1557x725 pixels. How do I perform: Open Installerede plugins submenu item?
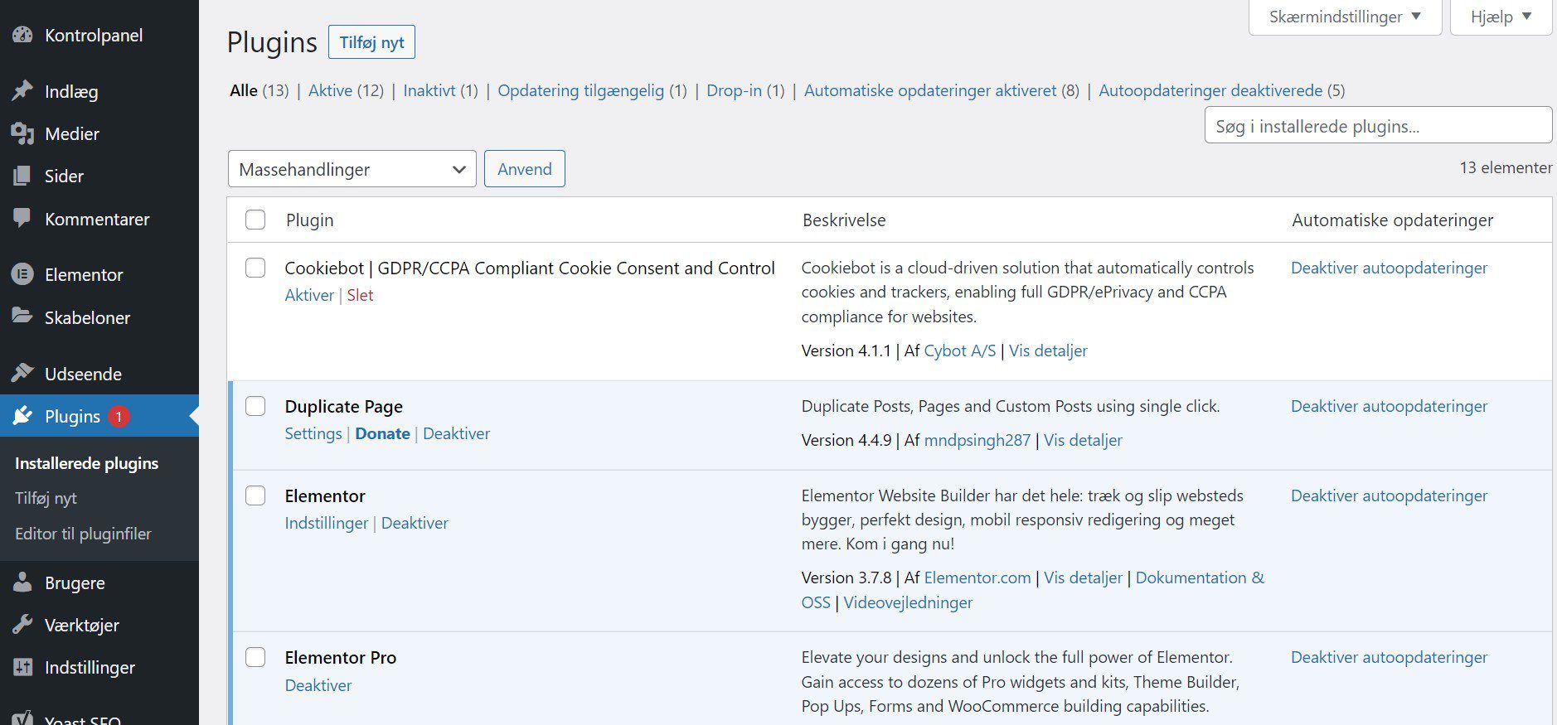[86, 463]
